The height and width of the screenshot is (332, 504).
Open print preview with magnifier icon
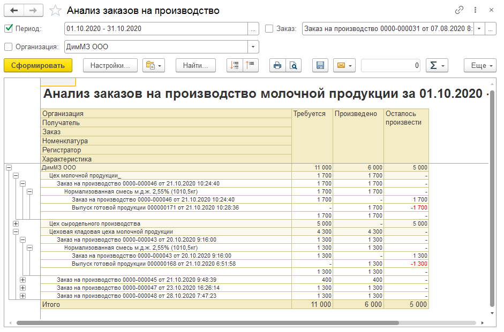[x=293, y=65]
